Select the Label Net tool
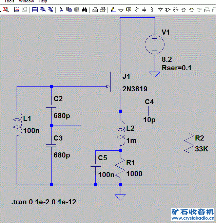 pyautogui.click(x=129, y=10)
